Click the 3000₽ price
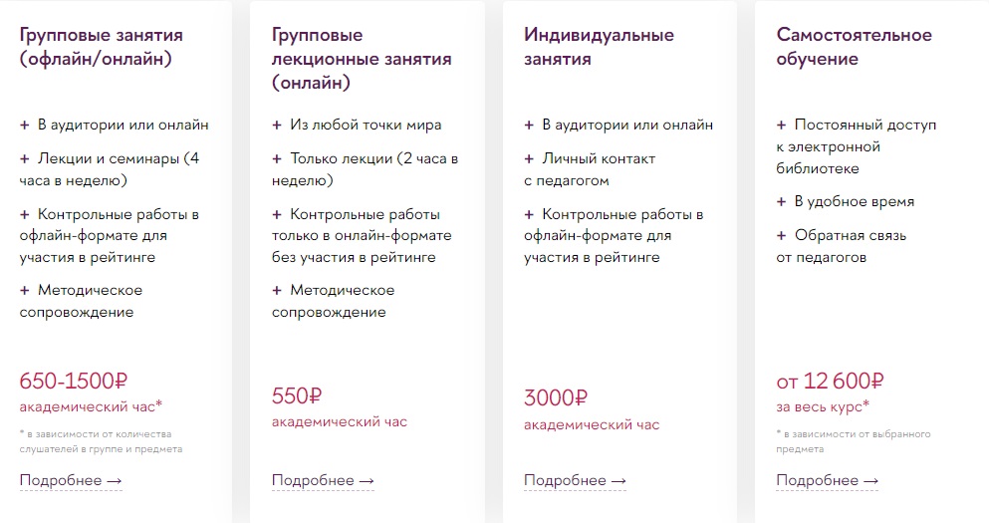The image size is (989, 523). click(556, 398)
